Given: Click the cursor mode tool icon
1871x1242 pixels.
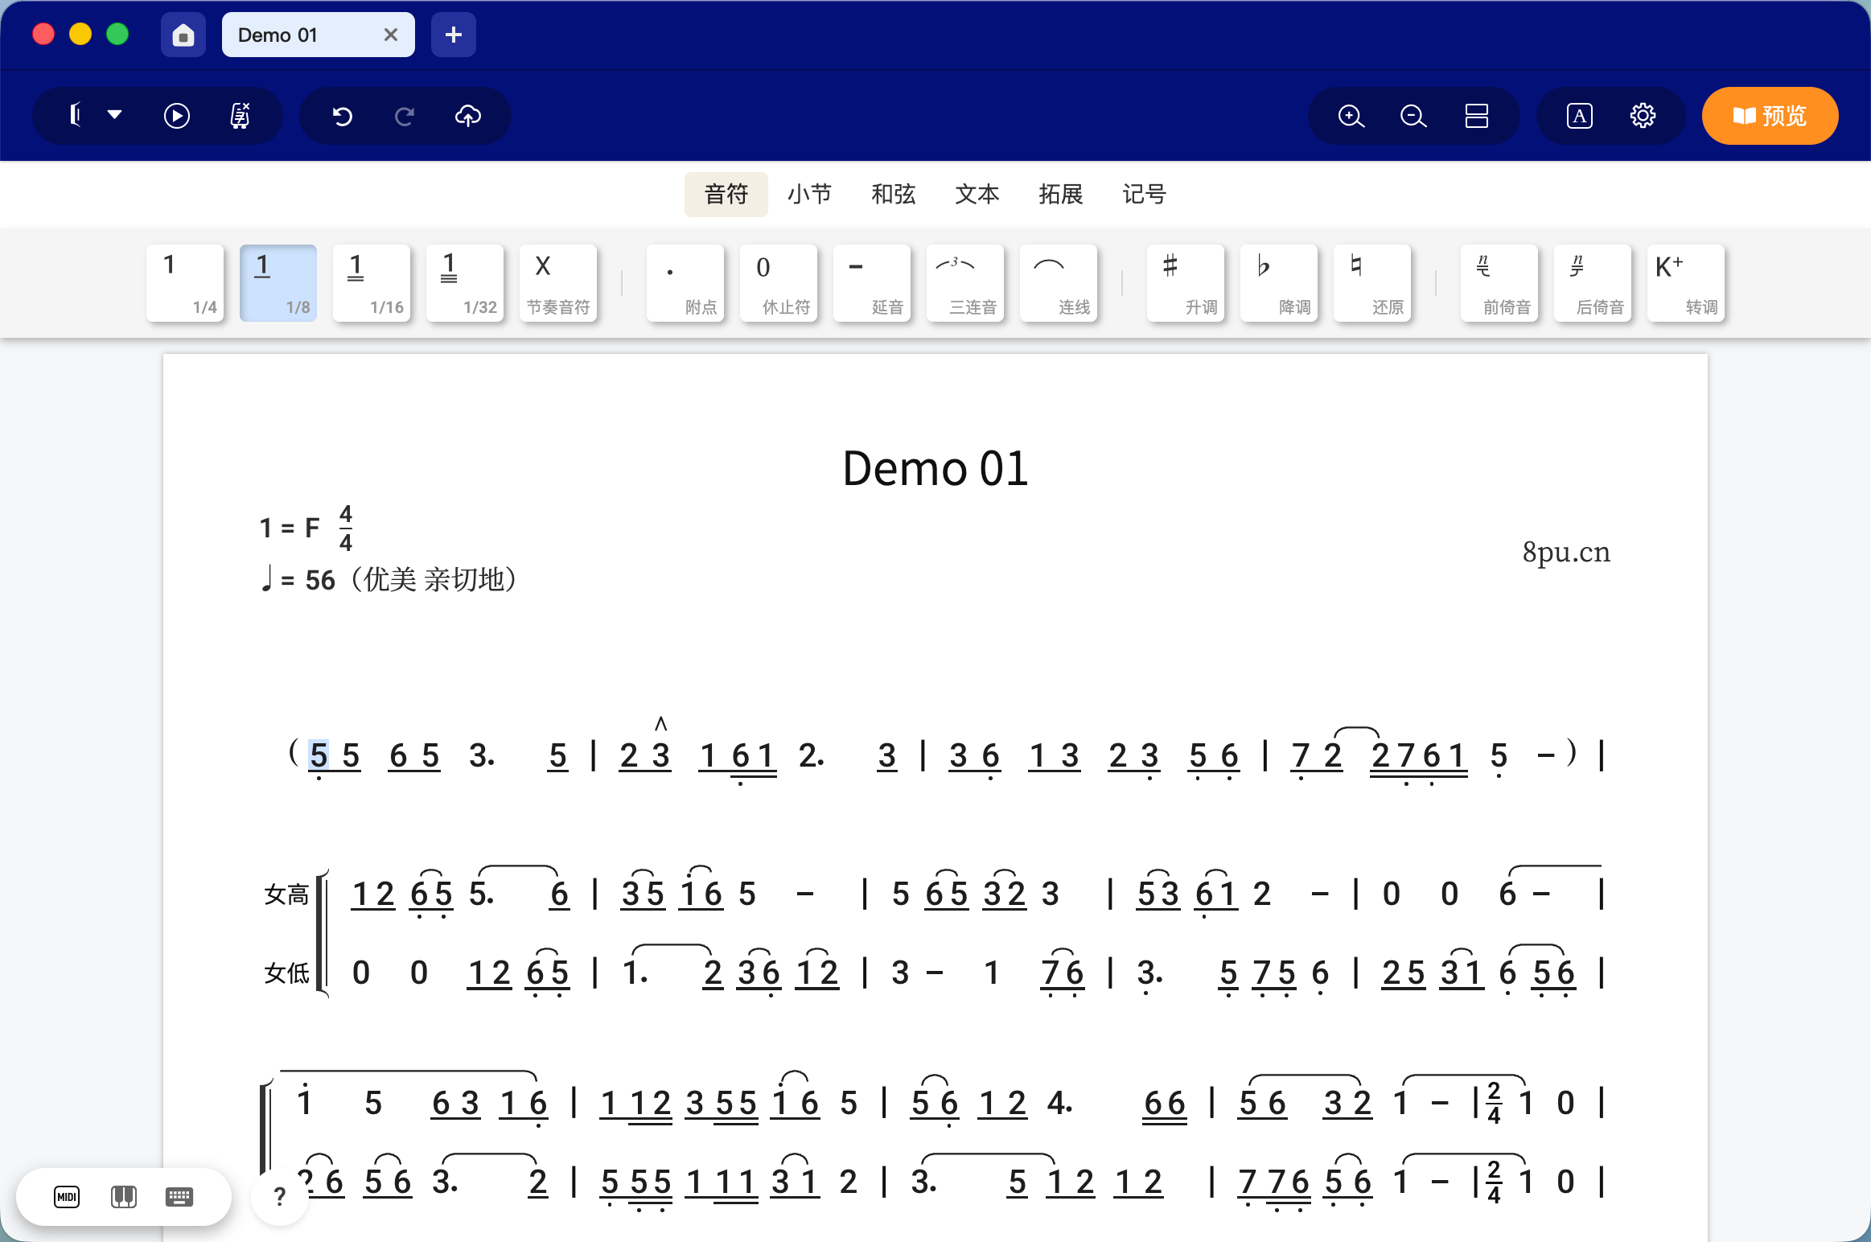Looking at the screenshot, I should click(76, 116).
